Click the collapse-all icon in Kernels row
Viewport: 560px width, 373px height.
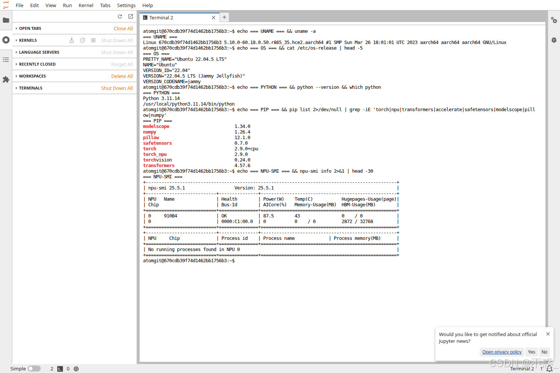(83, 40)
